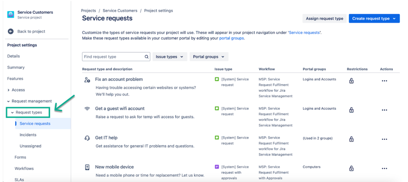
Task: Click the headset icon for Get IT help
Action: click(x=87, y=138)
